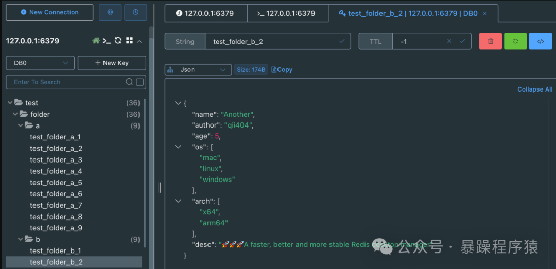Open the DB0 database dropdown
This screenshot has height=269, width=556.
[41, 63]
